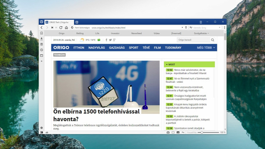
Task: Go to the browser homepage
Action: point(66,28)
